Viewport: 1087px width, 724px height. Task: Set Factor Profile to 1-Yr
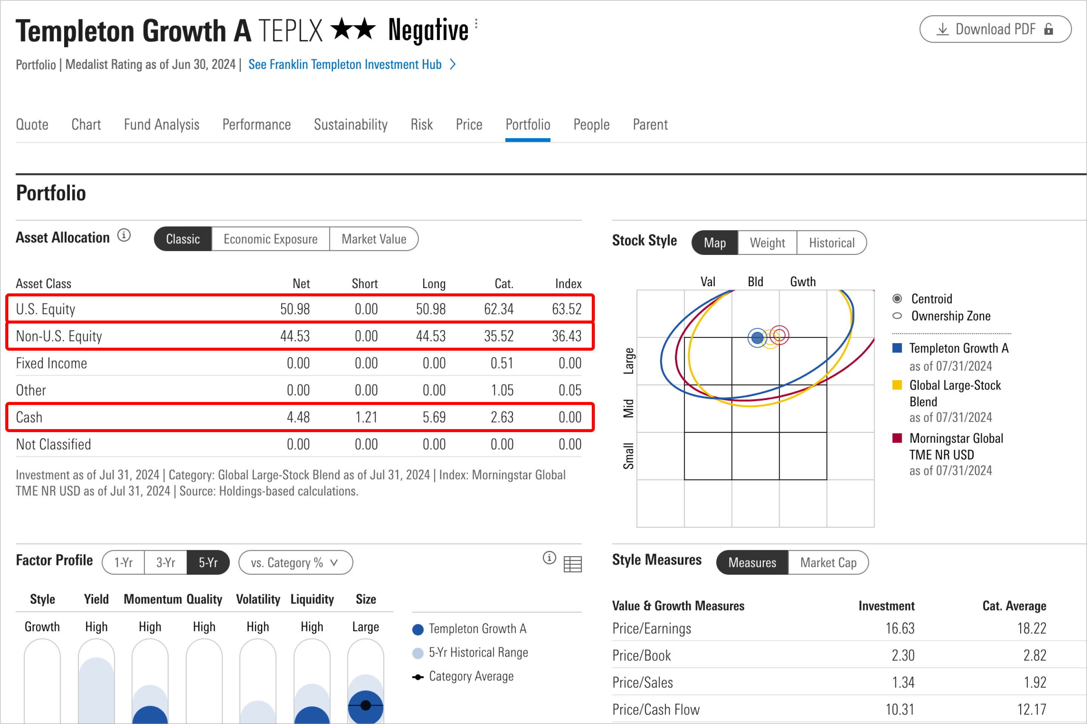click(123, 562)
